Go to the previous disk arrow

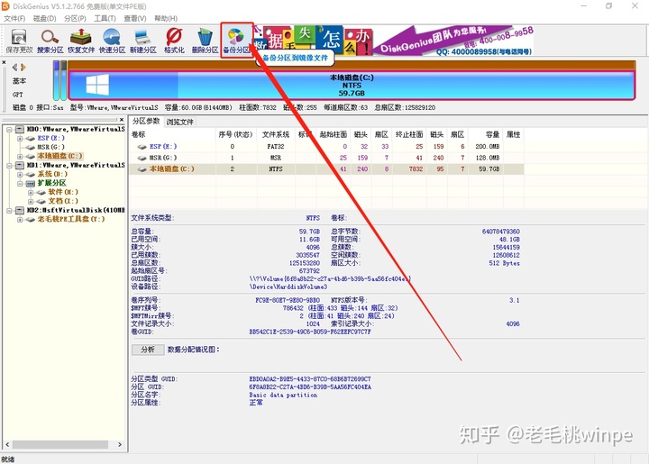click(x=15, y=67)
